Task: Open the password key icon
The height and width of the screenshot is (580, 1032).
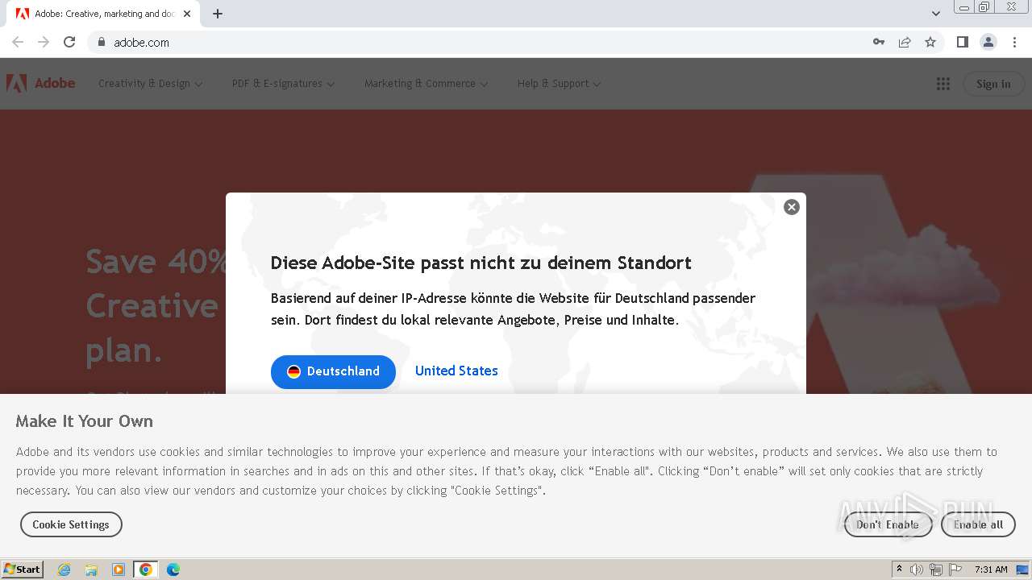Action: (879, 42)
